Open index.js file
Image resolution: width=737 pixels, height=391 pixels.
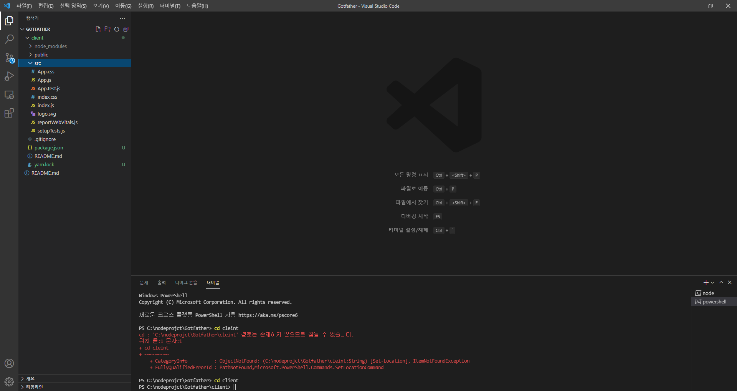pos(75,105)
